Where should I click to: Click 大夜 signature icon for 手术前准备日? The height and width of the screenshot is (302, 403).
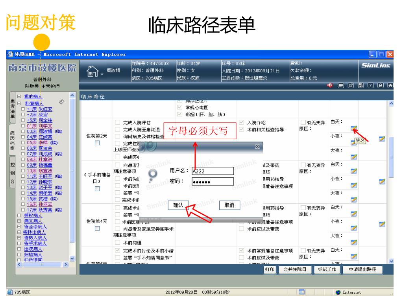tap(354, 199)
